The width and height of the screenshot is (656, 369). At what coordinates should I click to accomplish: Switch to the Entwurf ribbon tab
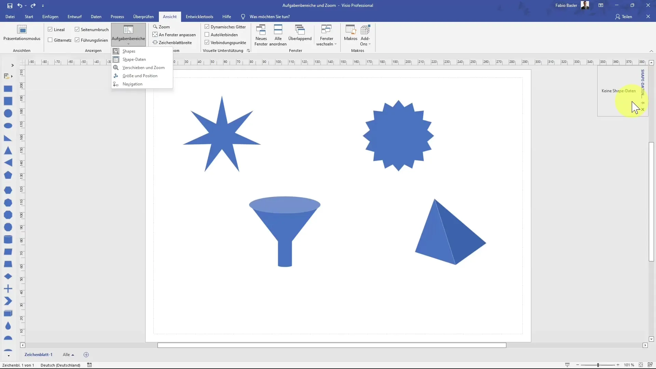click(74, 16)
